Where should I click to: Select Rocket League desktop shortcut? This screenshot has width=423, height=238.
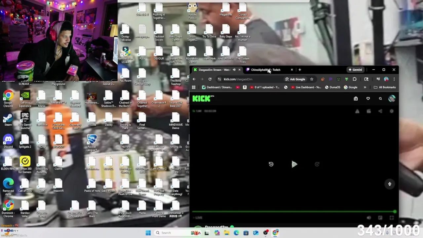pos(92,143)
